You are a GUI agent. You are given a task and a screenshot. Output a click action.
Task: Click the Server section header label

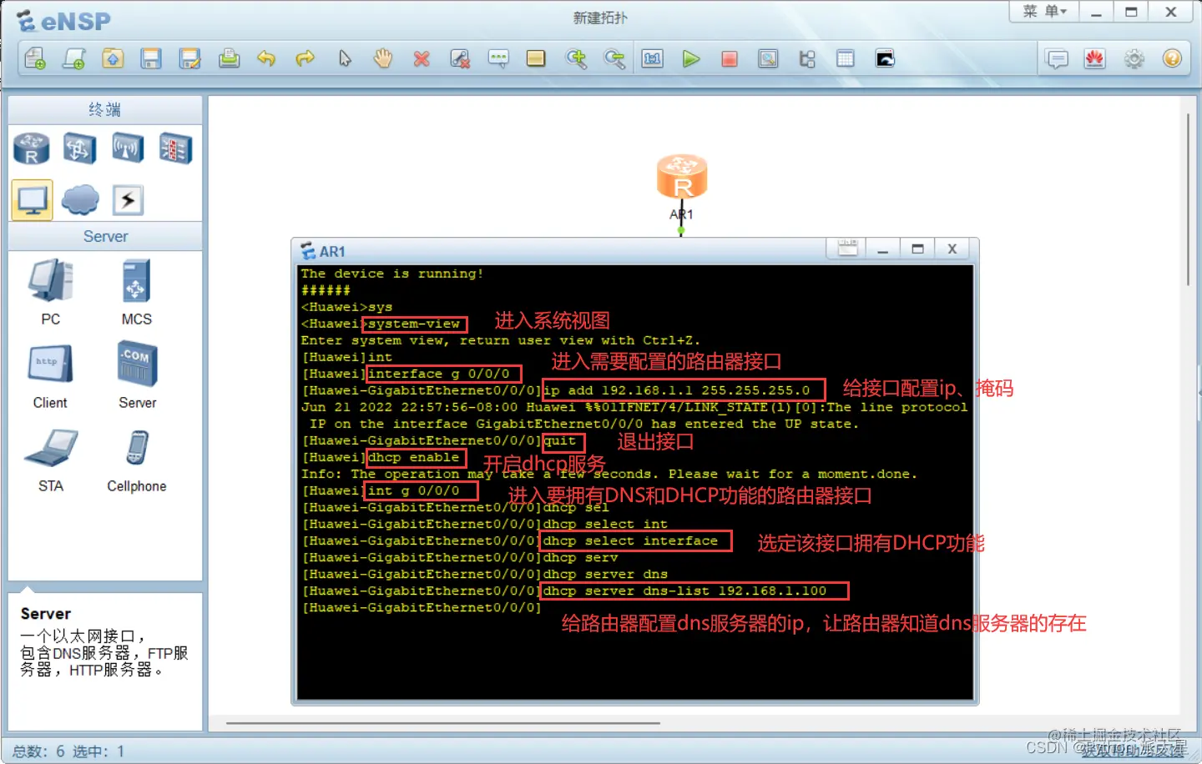[105, 236]
